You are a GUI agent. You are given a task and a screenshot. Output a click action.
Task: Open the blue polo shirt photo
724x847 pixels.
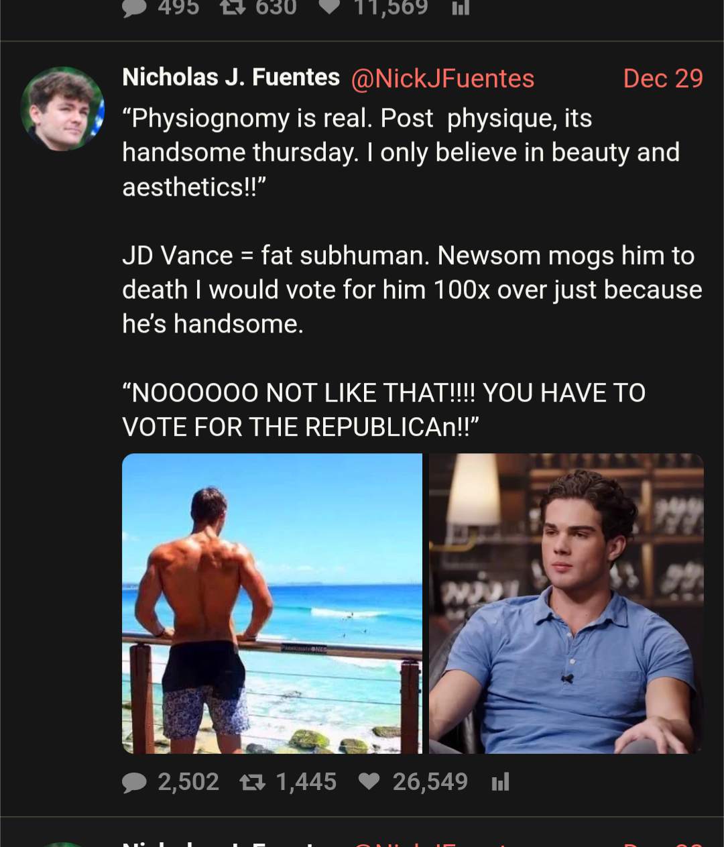pyautogui.click(x=566, y=603)
